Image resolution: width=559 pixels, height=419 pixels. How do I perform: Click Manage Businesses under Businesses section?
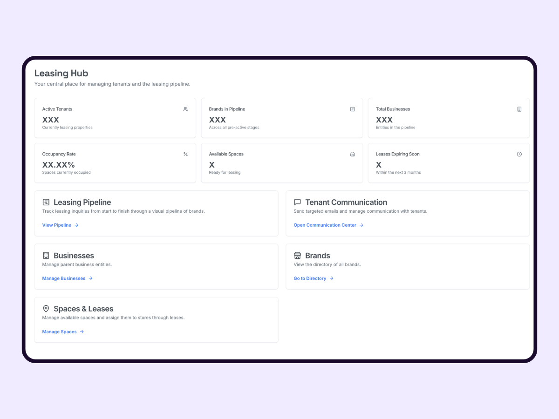tap(64, 278)
